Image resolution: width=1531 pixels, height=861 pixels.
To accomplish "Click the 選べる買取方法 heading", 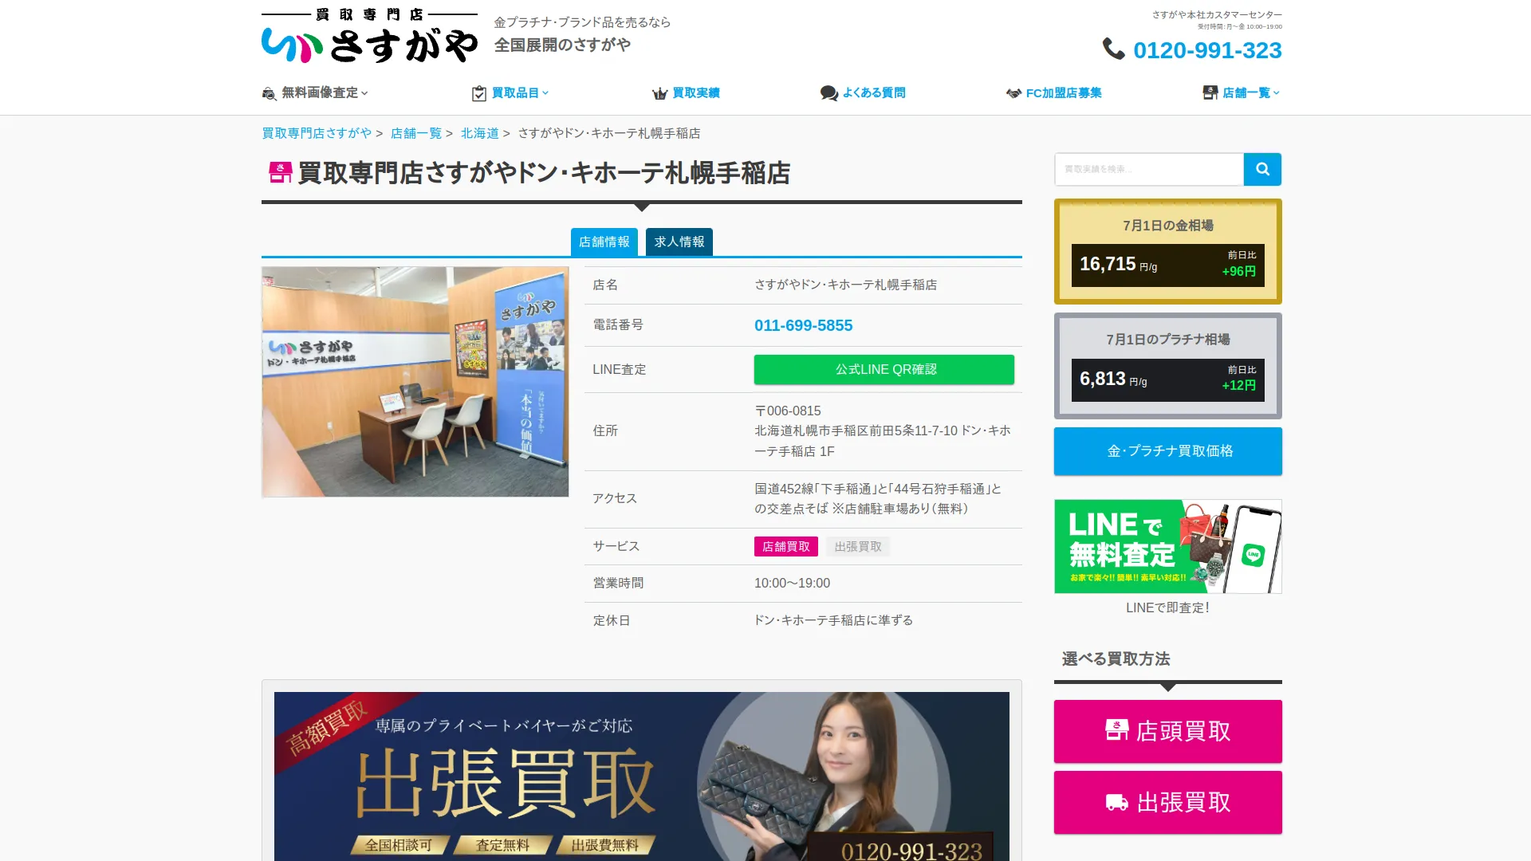I will pos(1116,659).
